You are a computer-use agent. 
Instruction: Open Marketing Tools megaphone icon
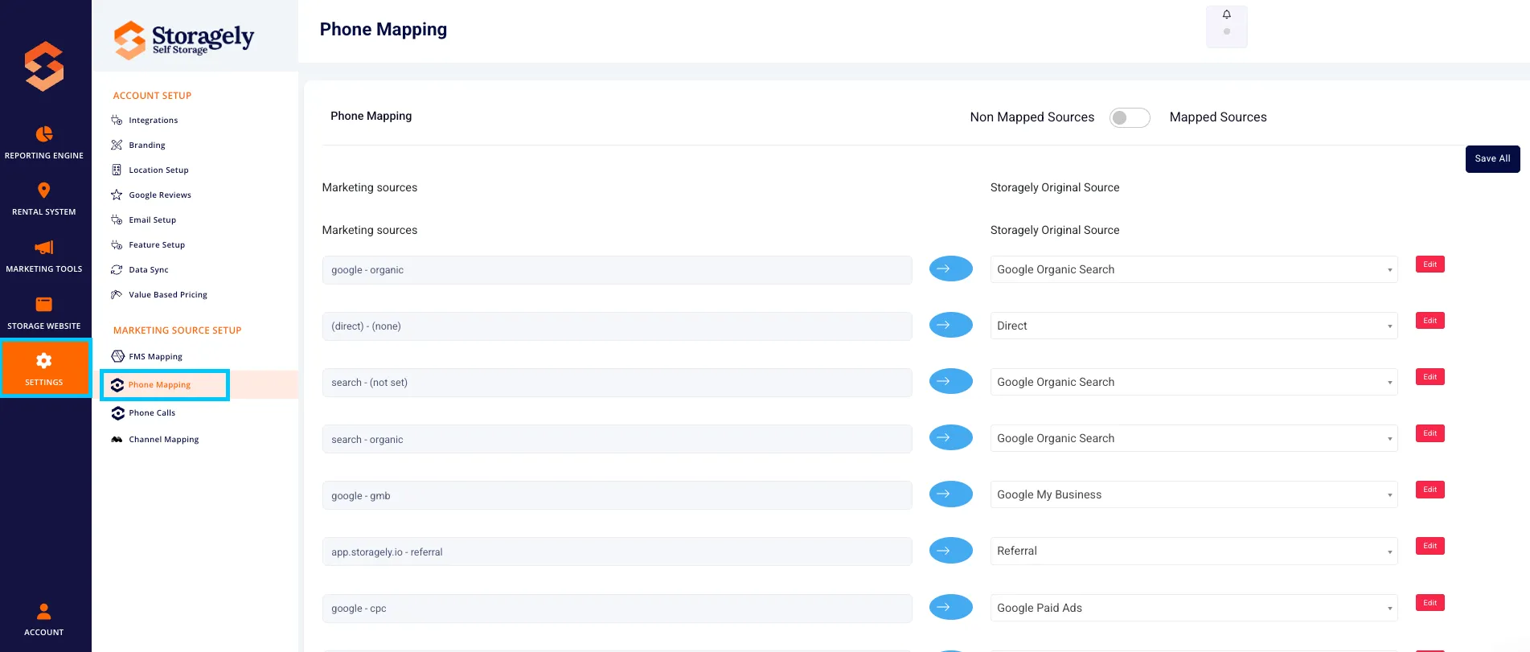(x=44, y=247)
